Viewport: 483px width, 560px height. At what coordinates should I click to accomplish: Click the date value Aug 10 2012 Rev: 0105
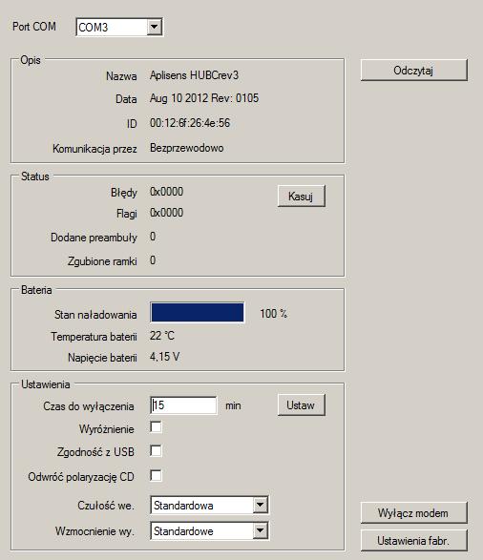(x=204, y=98)
